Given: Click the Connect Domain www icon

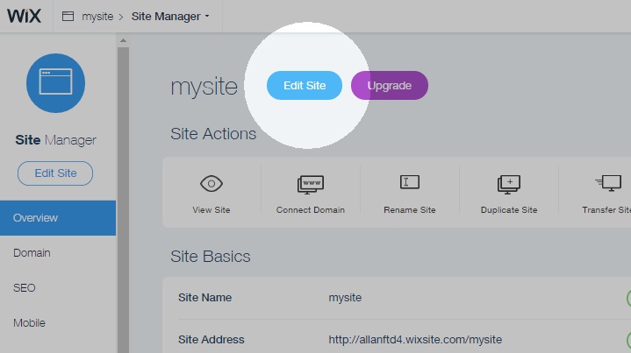Looking at the screenshot, I should tap(311, 184).
